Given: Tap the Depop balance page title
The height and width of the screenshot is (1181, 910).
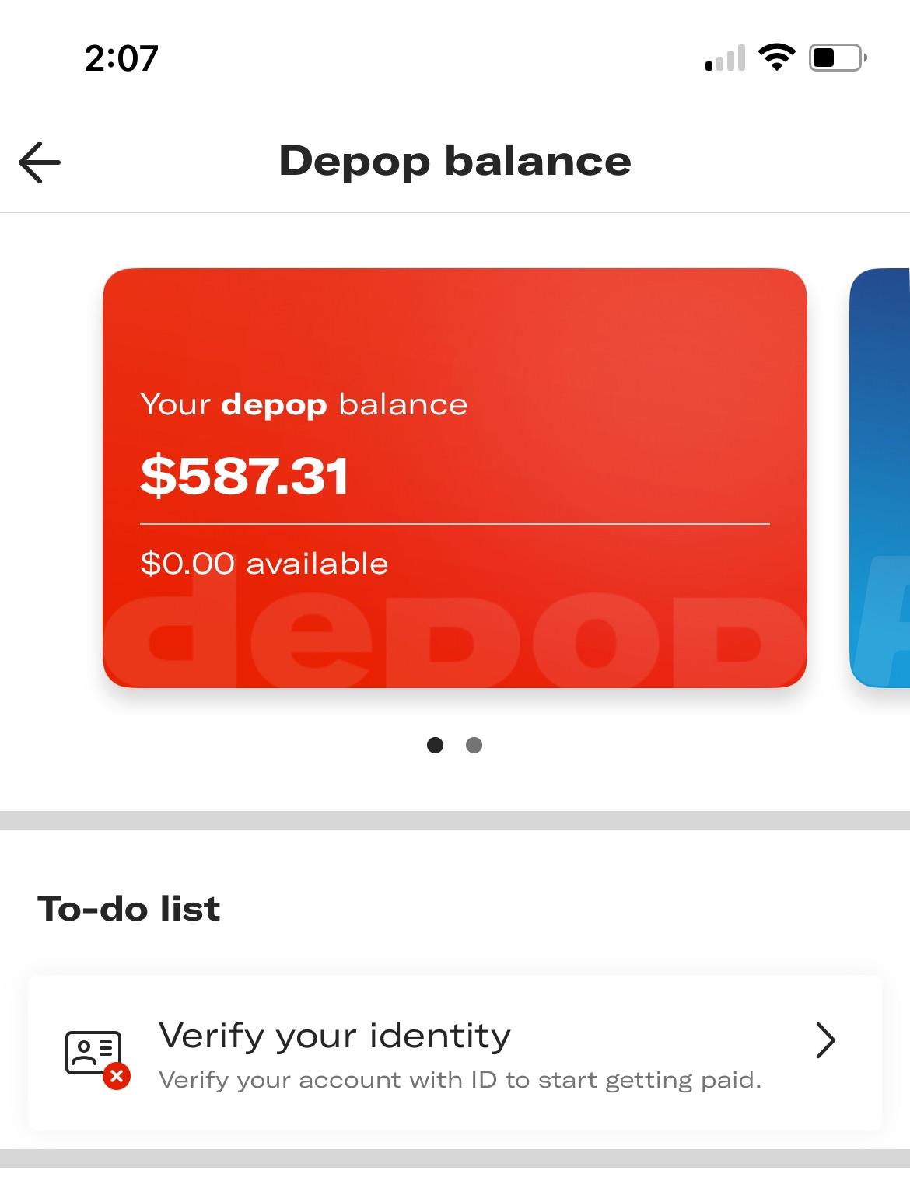Looking at the screenshot, I should click(455, 161).
